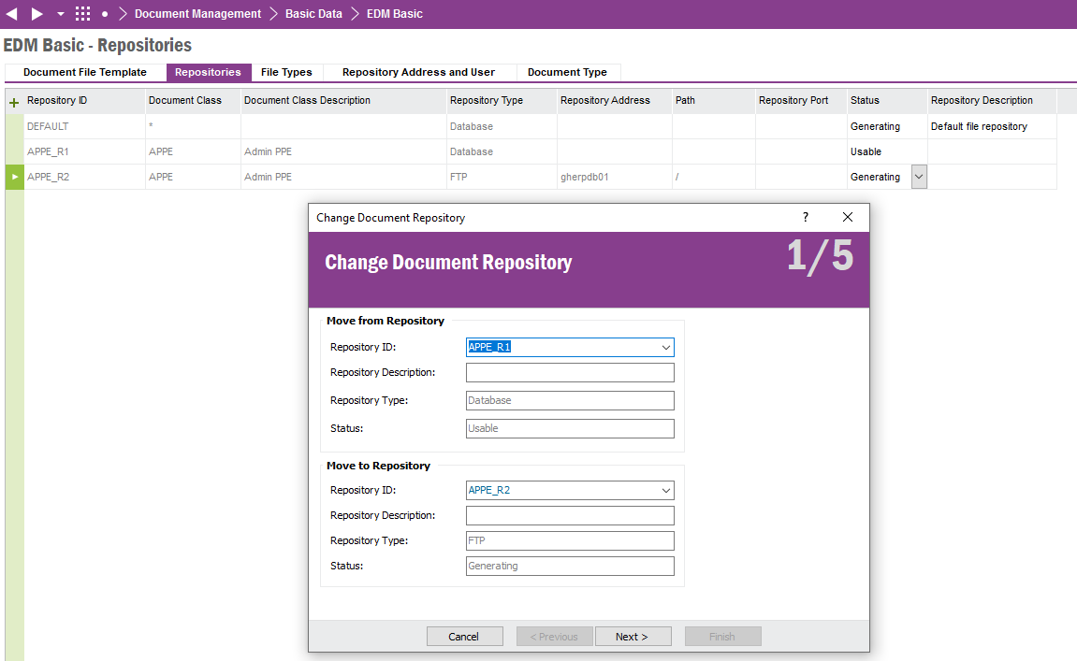Click the breadcrumb root dot icon
This screenshot has height=661, width=1077.
click(x=105, y=14)
